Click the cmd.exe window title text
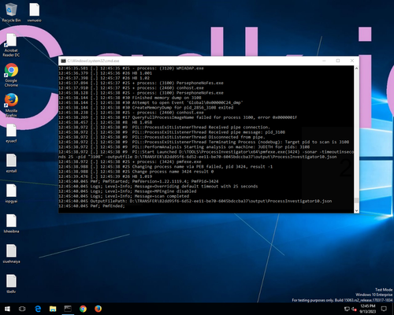 pos(93,61)
